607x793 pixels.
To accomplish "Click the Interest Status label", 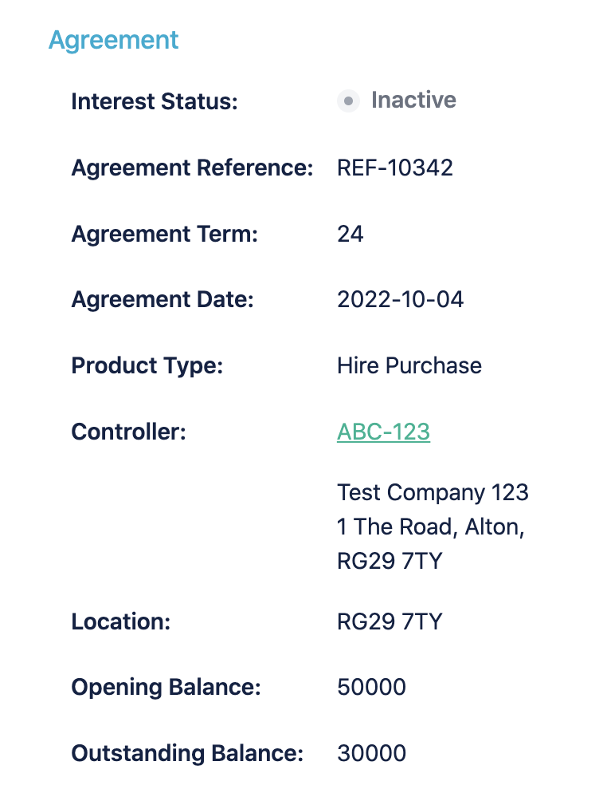I will coord(155,102).
